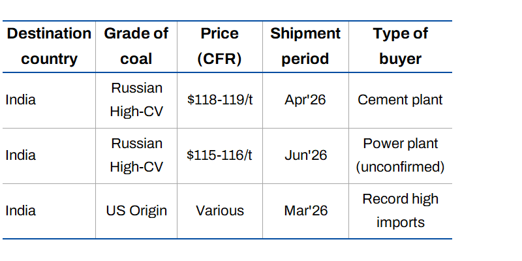
Task: Select Russian High-CV in the Jun'26 row
Action: (136, 155)
